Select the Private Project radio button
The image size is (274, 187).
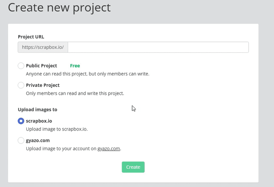point(21,85)
